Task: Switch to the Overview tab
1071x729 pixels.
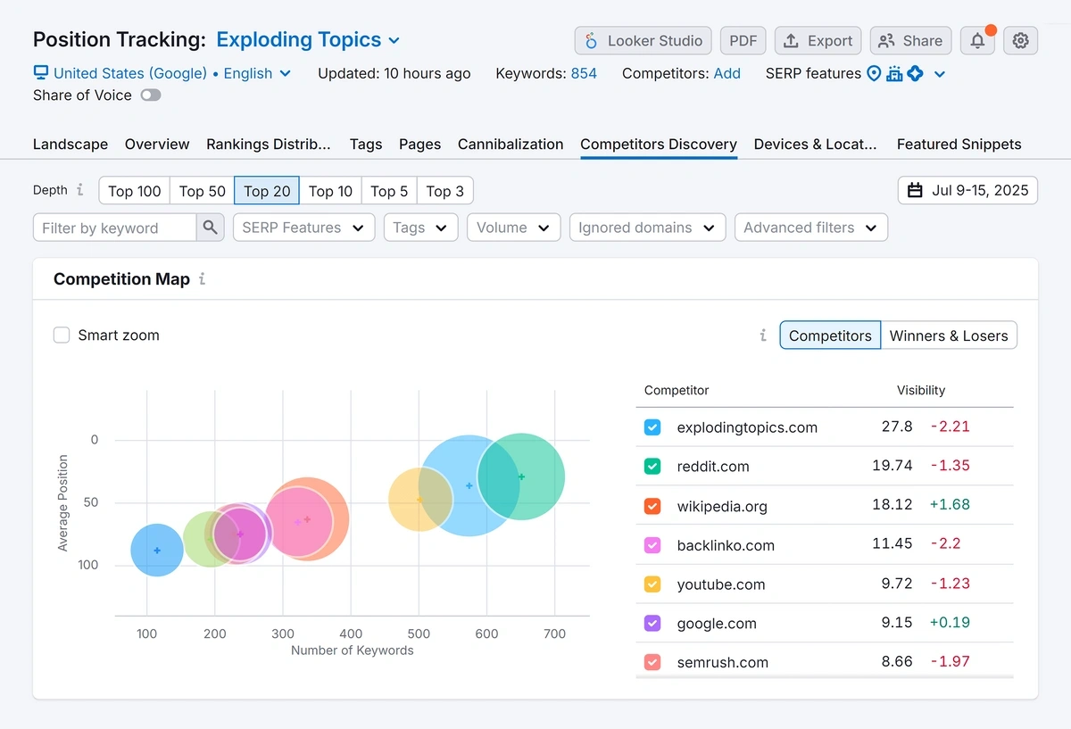Action: click(157, 144)
